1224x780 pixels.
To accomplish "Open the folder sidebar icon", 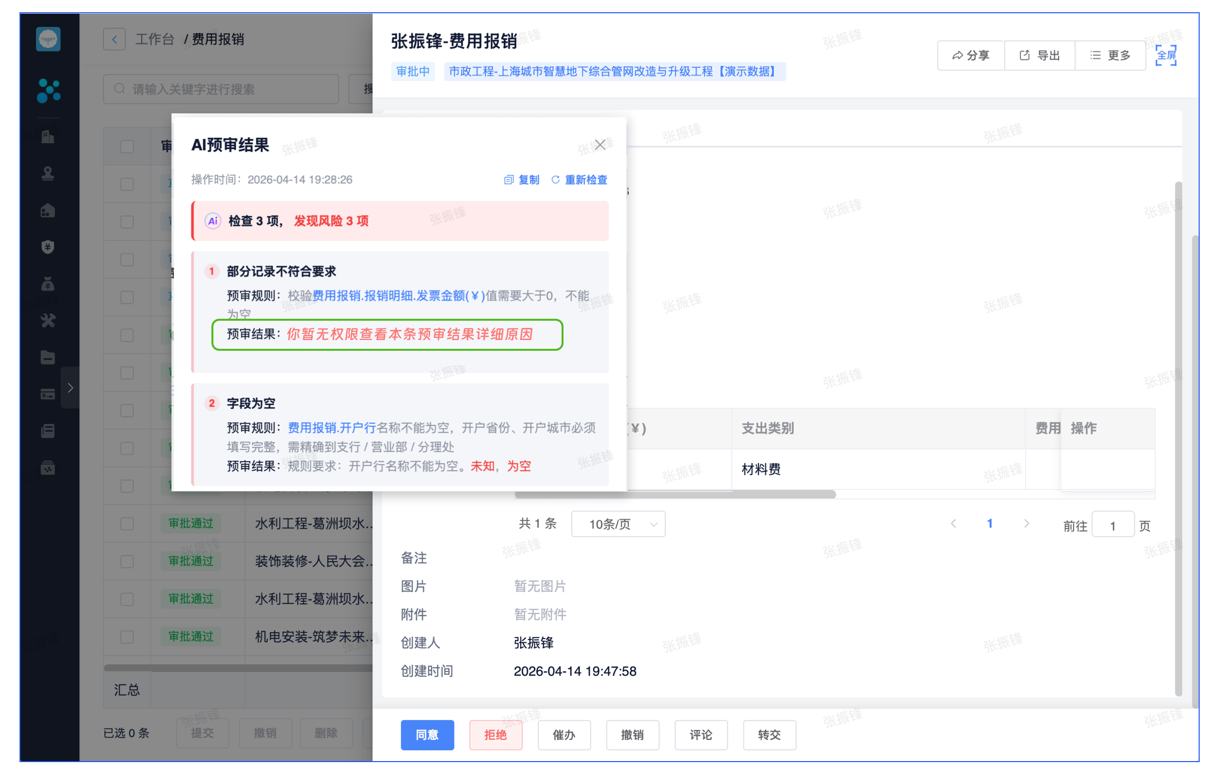I will point(48,358).
